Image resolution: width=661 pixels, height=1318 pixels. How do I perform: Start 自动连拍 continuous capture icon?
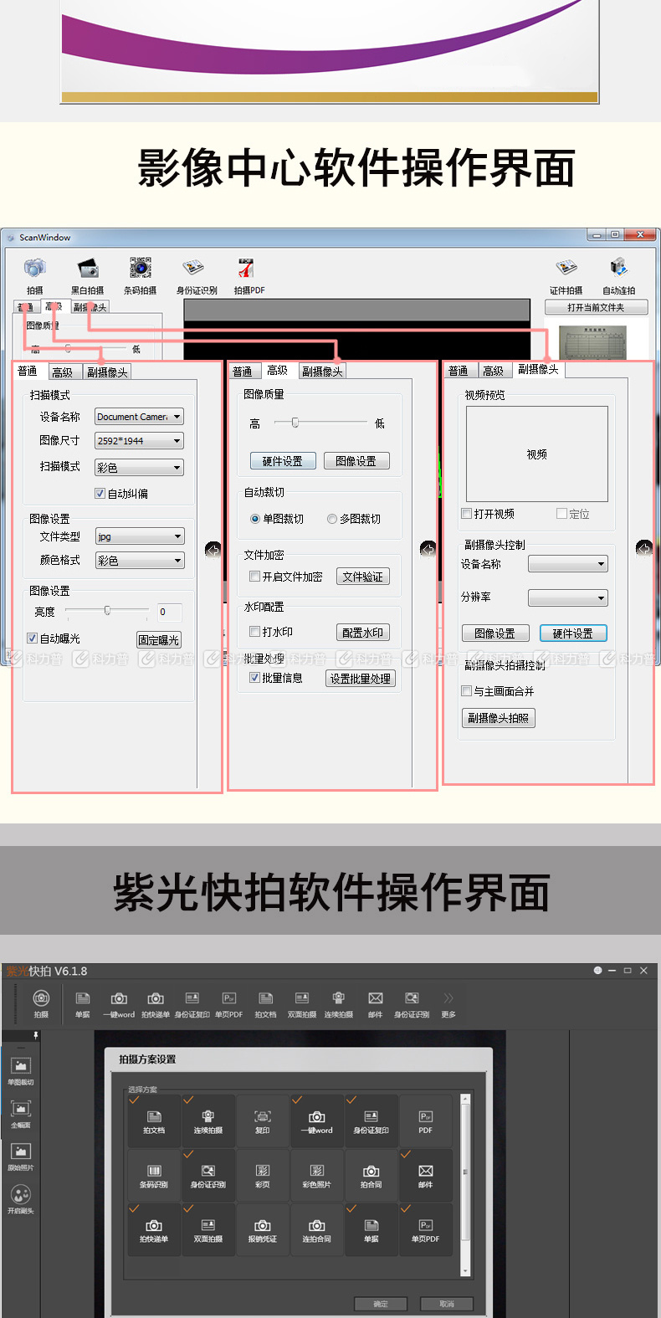pos(618,268)
